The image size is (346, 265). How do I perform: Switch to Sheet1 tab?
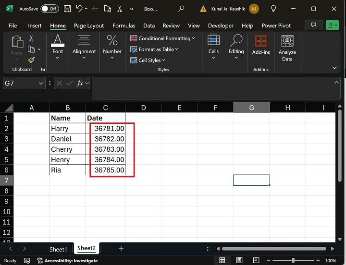coord(58,249)
